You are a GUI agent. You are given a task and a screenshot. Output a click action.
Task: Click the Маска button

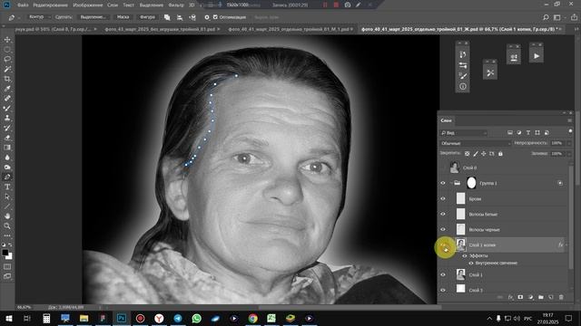tap(123, 17)
